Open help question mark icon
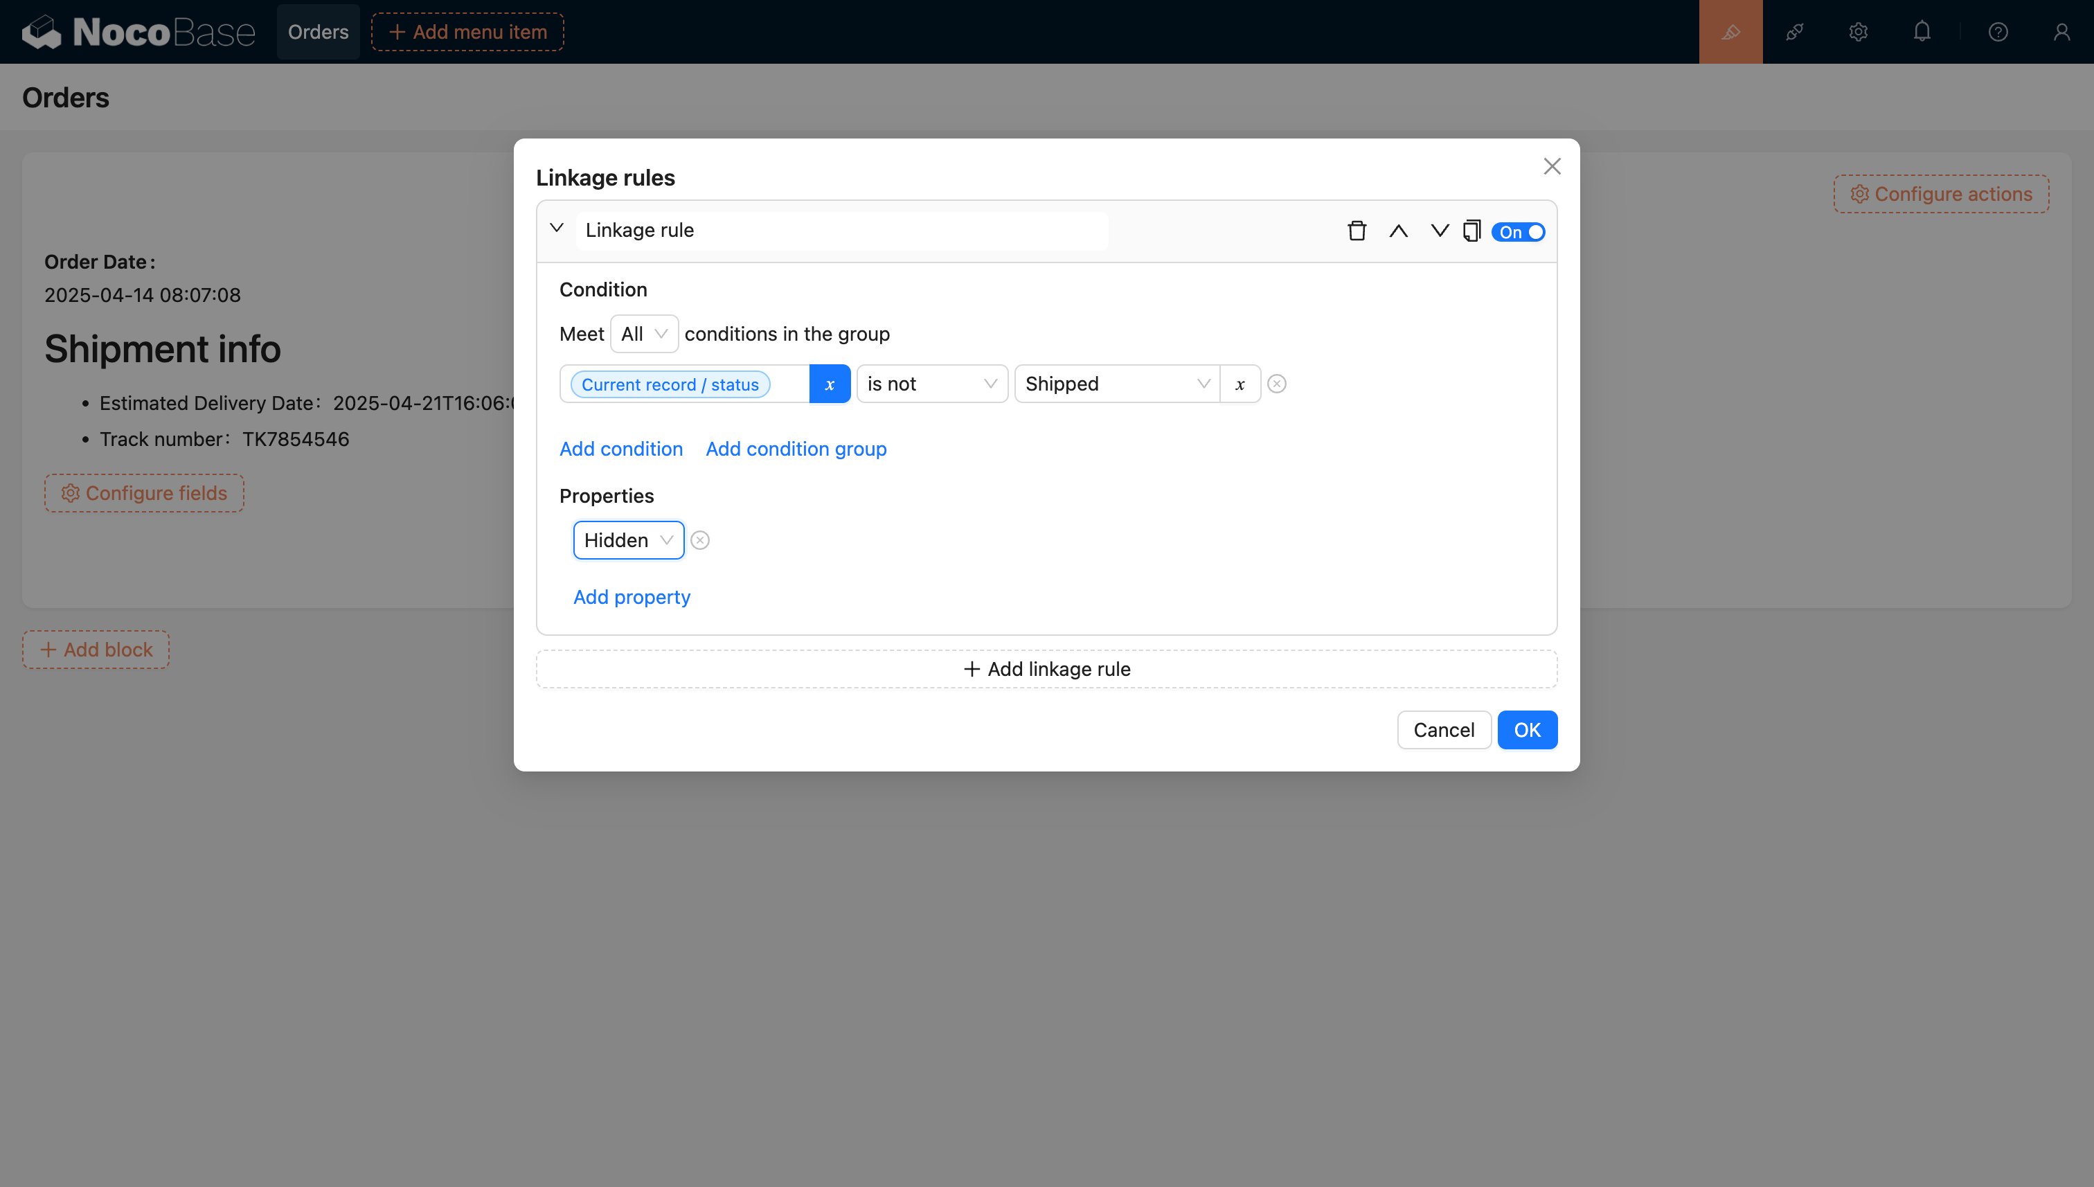 [x=1997, y=32]
